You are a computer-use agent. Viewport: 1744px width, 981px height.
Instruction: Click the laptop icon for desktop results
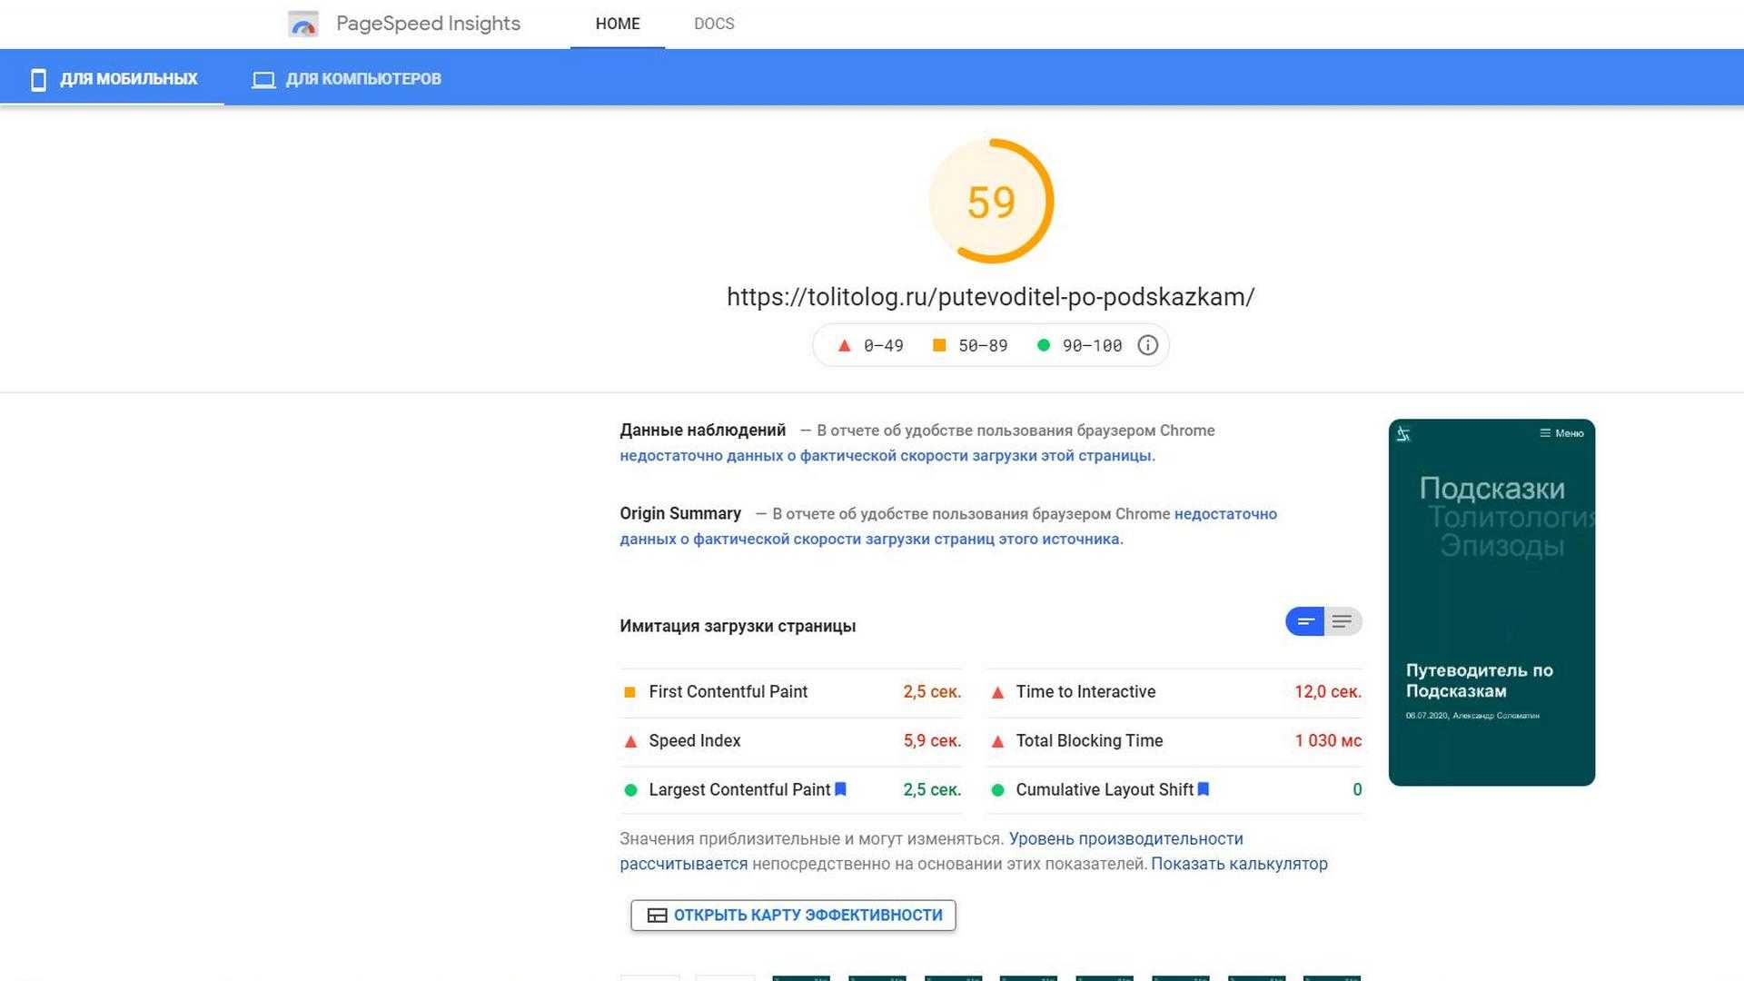[263, 80]
